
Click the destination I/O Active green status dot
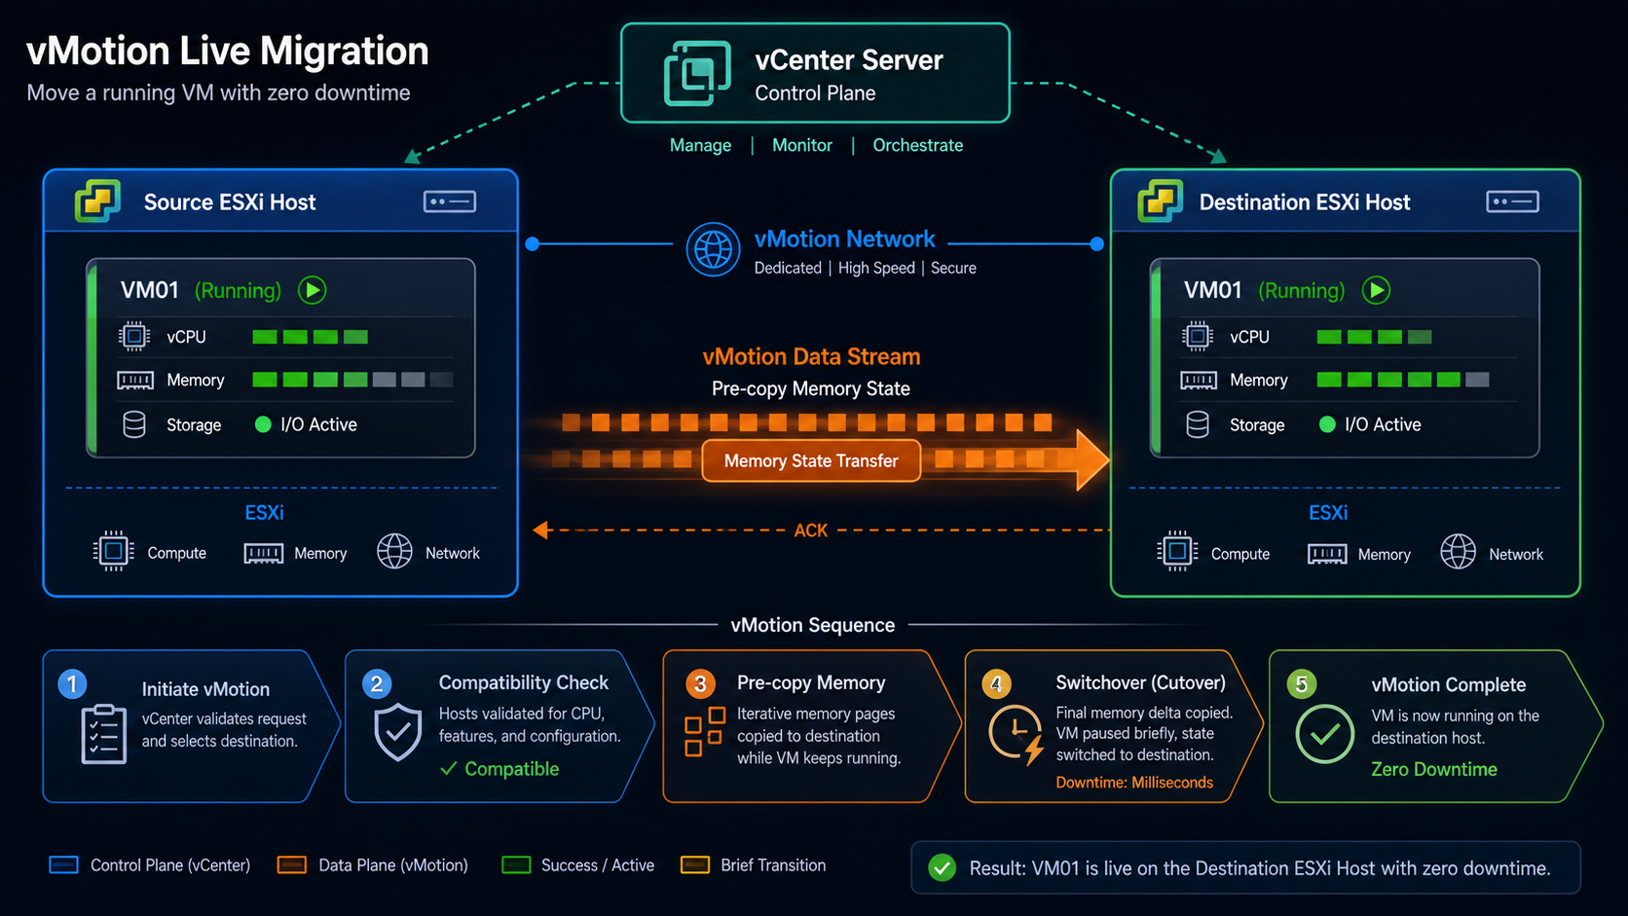[x=1327, y=424]
